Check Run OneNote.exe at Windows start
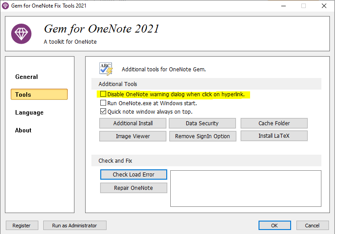 pos(103,103)
